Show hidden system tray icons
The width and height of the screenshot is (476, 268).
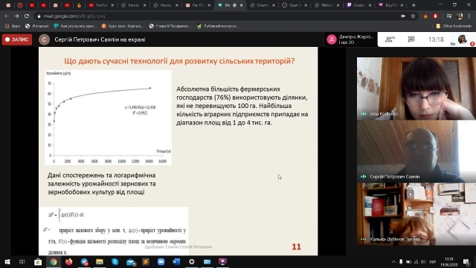pyautogui.click(x=393, y=261)
